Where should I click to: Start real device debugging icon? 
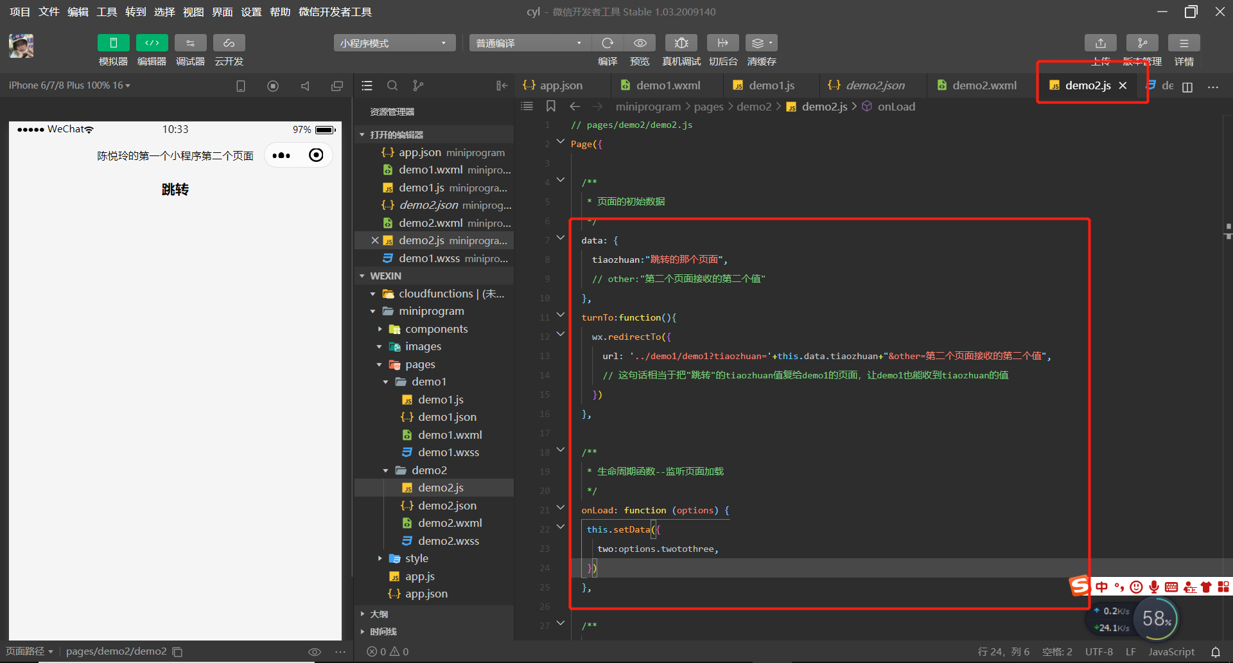pyautogui.click(x=681, y=43)
